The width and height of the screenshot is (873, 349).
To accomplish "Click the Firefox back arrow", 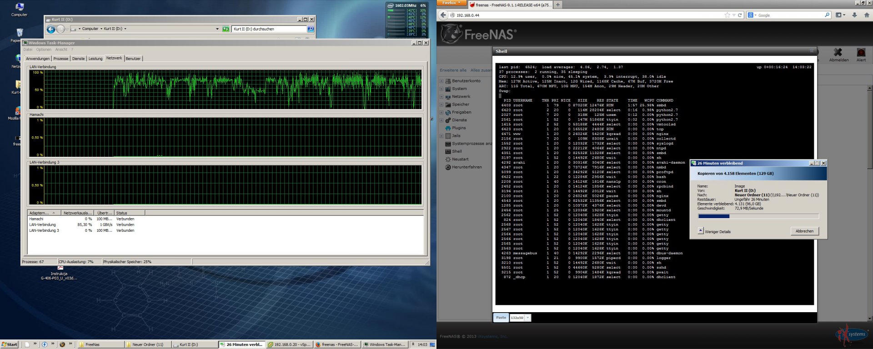I will 443,15.
